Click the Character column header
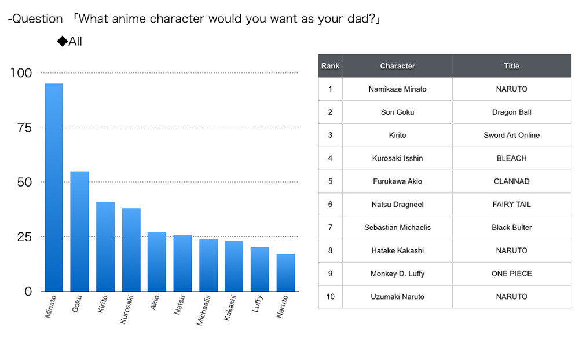The height and width of the screenshot is (357, 579). coord(397,66)
